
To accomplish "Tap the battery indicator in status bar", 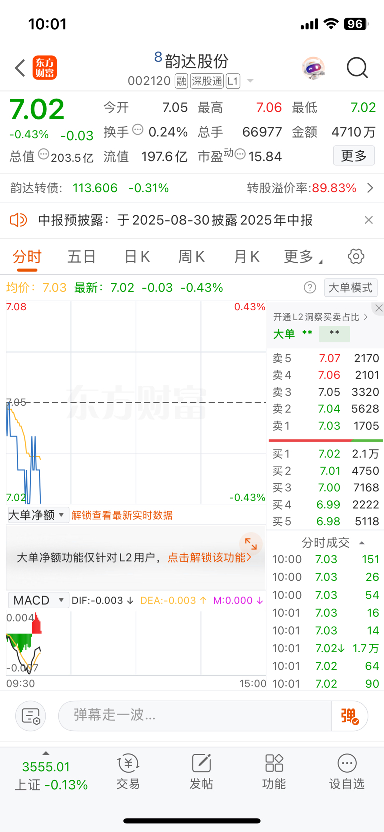I will click(356, 24).
